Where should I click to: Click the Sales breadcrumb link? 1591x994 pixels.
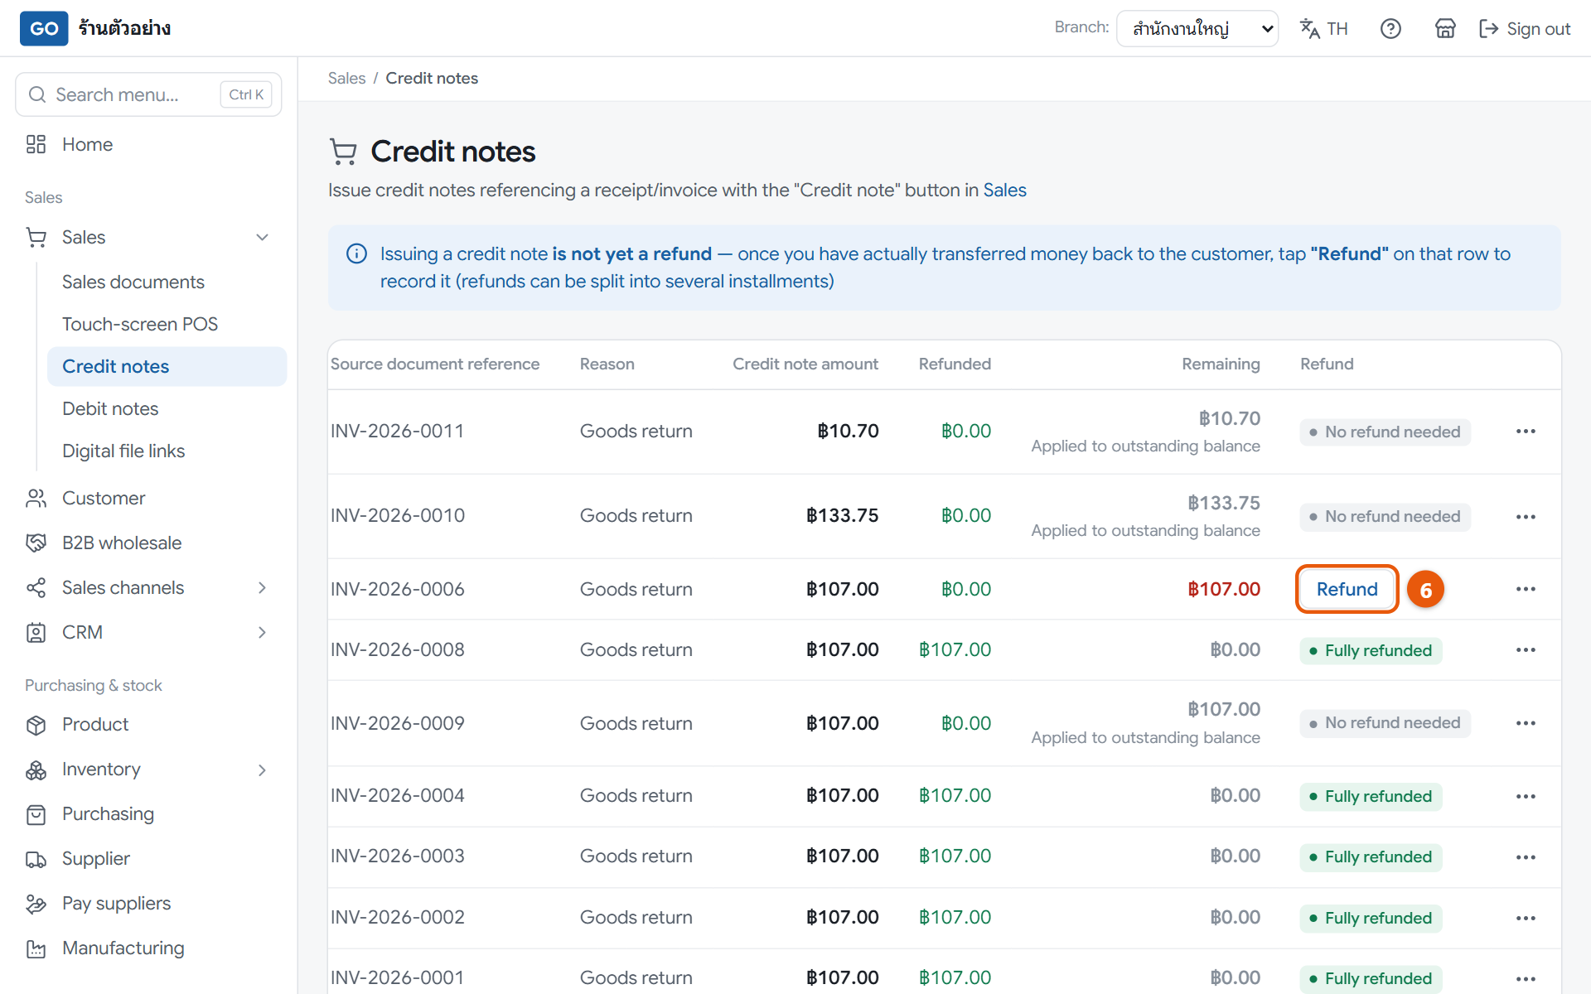[x=346, y=78]
